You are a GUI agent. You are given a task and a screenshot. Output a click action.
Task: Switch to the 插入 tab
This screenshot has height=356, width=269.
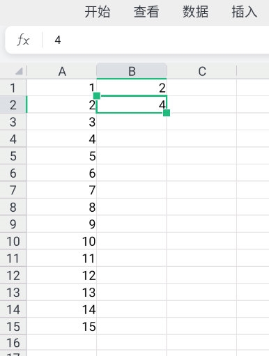(245, 12)
